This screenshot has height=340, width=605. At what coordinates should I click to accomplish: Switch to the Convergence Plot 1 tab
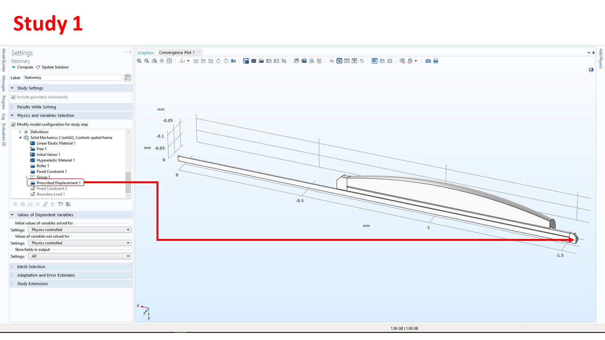[177, 52]
